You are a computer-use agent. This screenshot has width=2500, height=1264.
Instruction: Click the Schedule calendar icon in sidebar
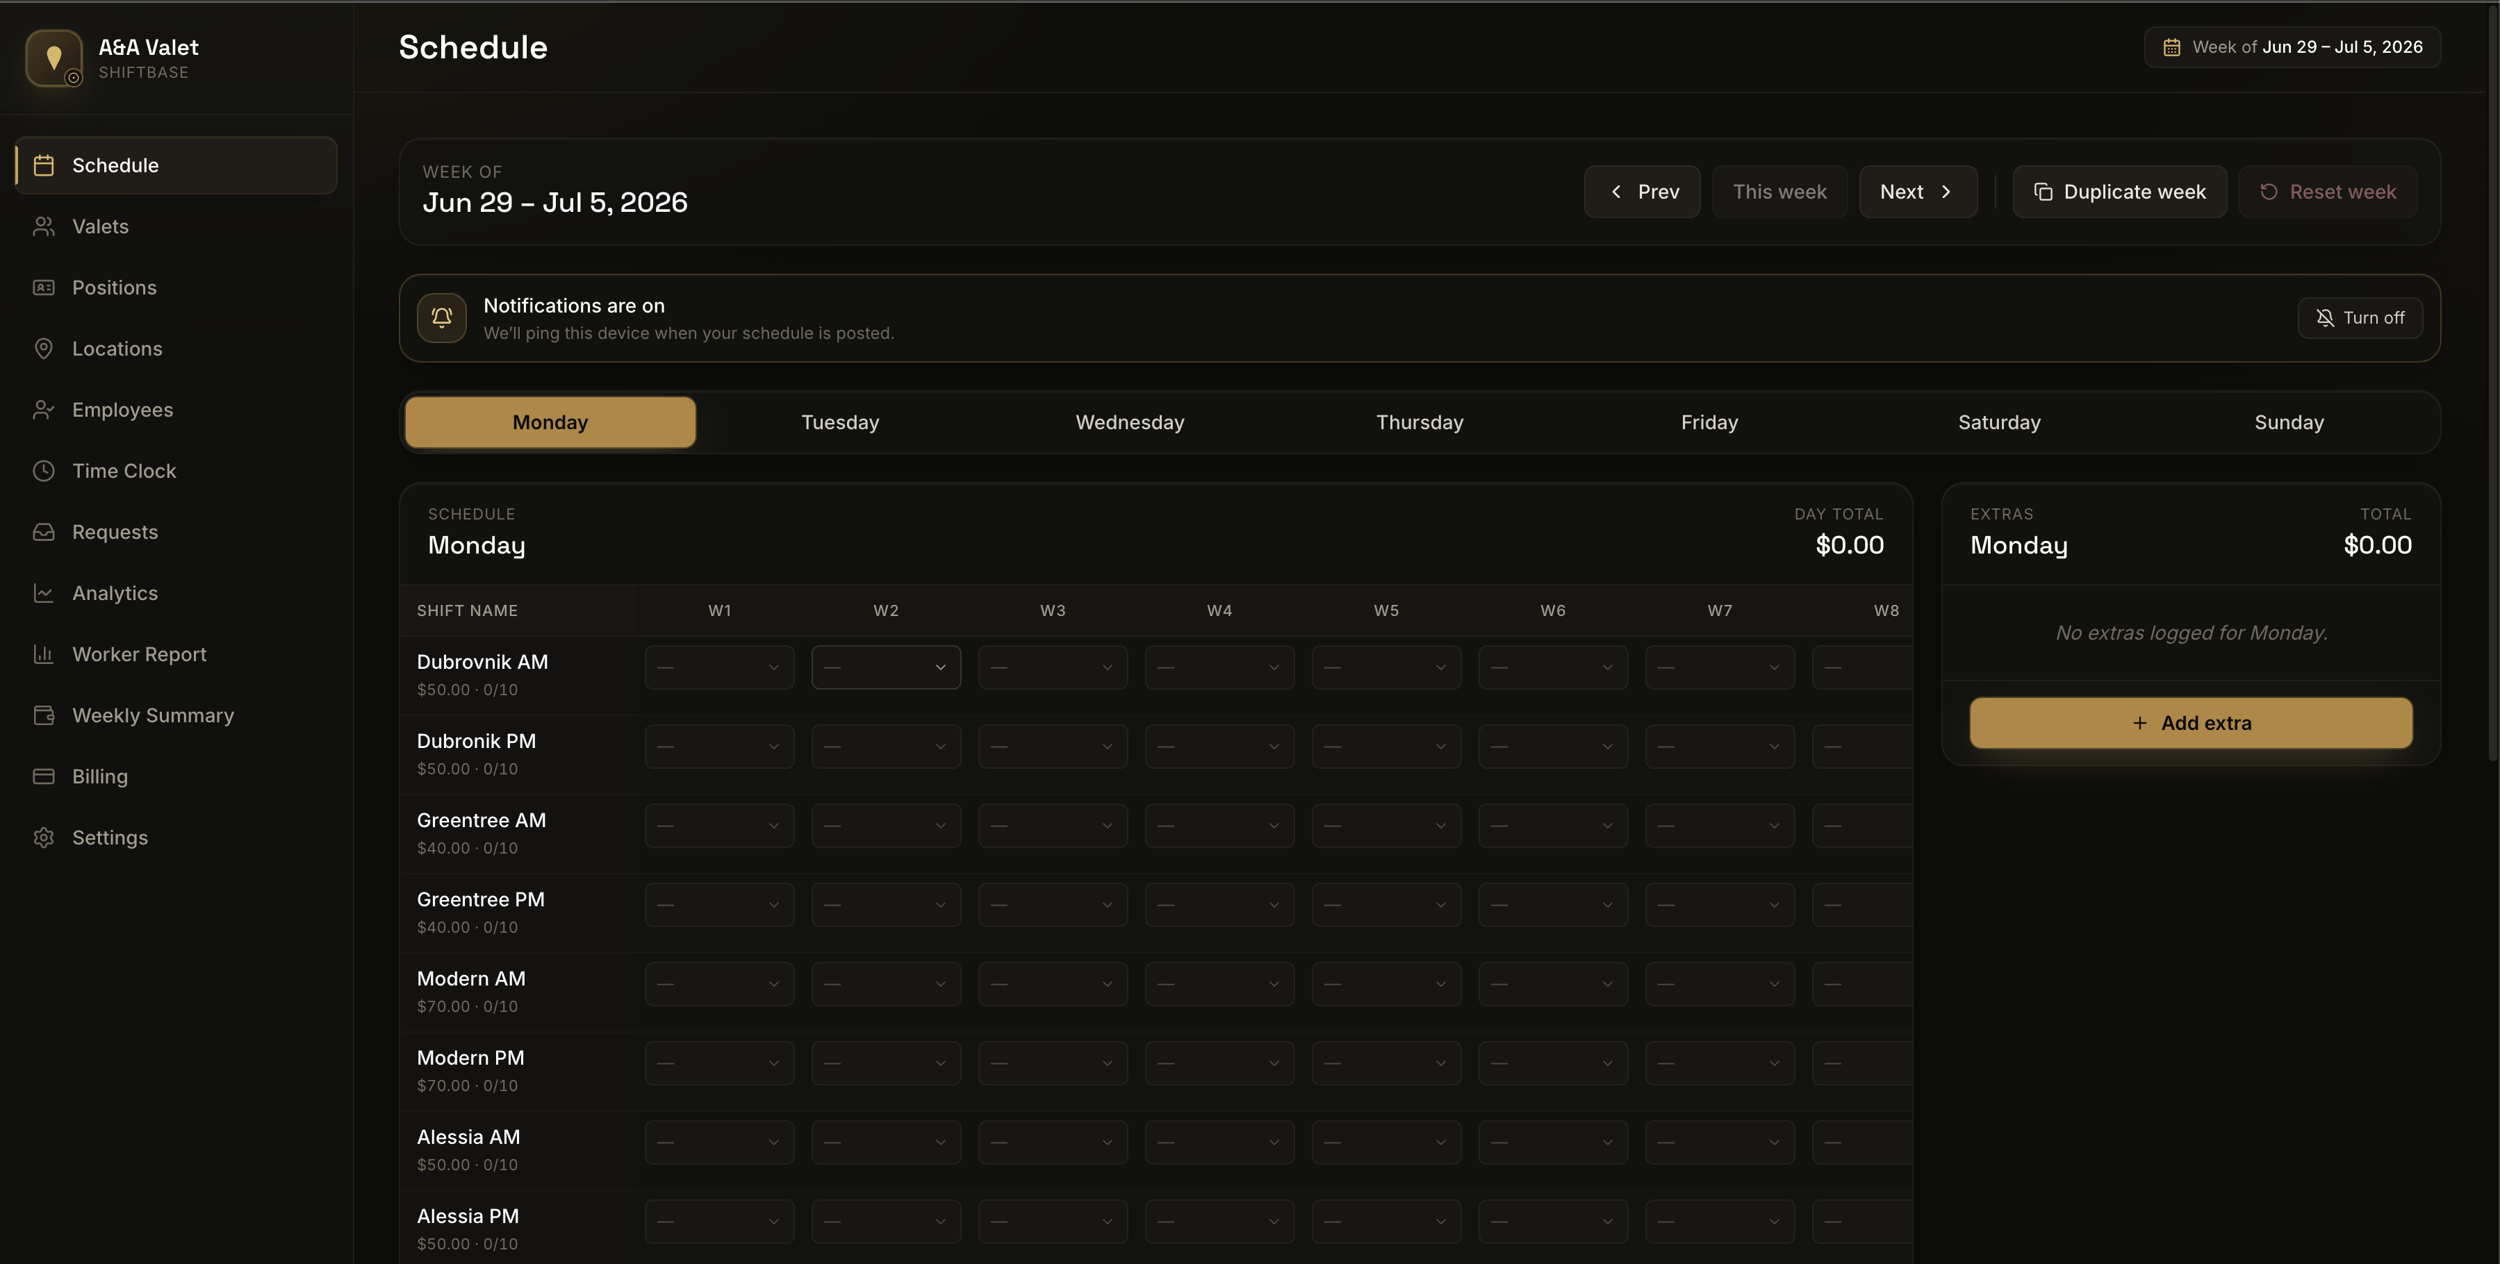pyautogui.click(x=44, y=165)
